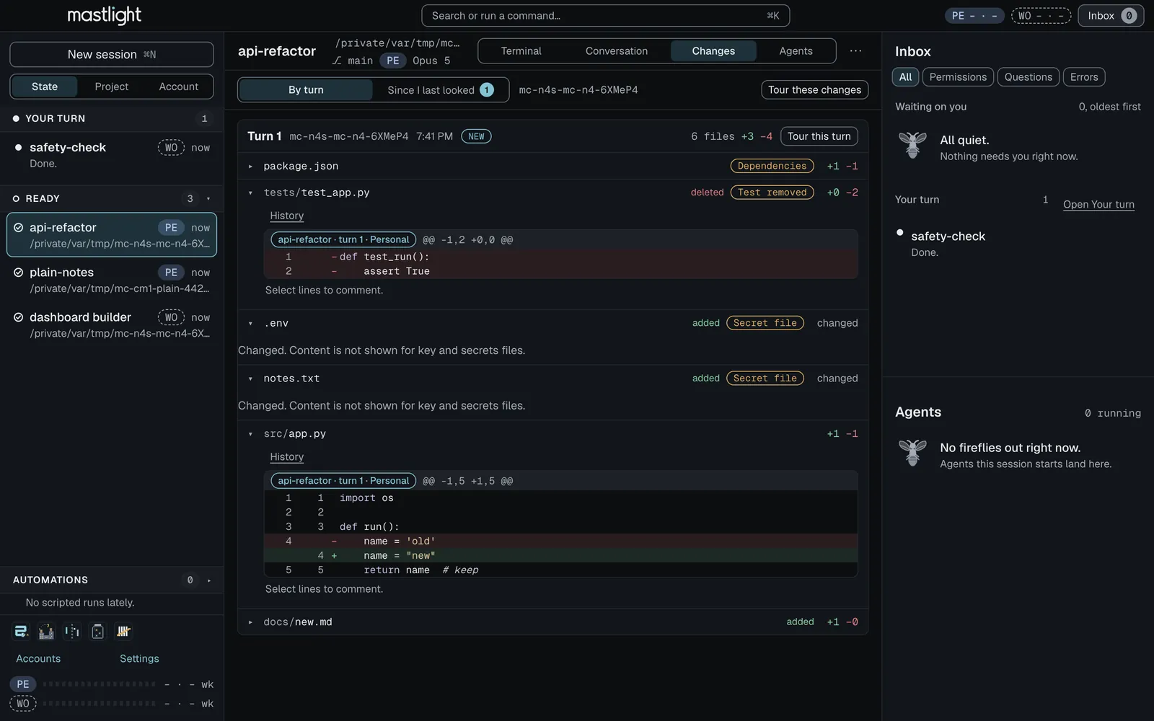Collapse the notes.txt file section
The image size is (1154, 721).
[250, 379]
